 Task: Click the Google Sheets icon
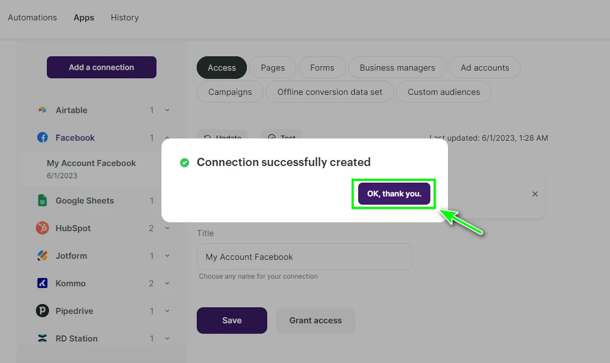(44, 200)
